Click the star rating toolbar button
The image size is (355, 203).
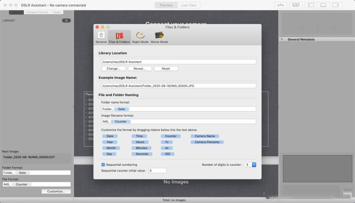[x=281, y=5]
